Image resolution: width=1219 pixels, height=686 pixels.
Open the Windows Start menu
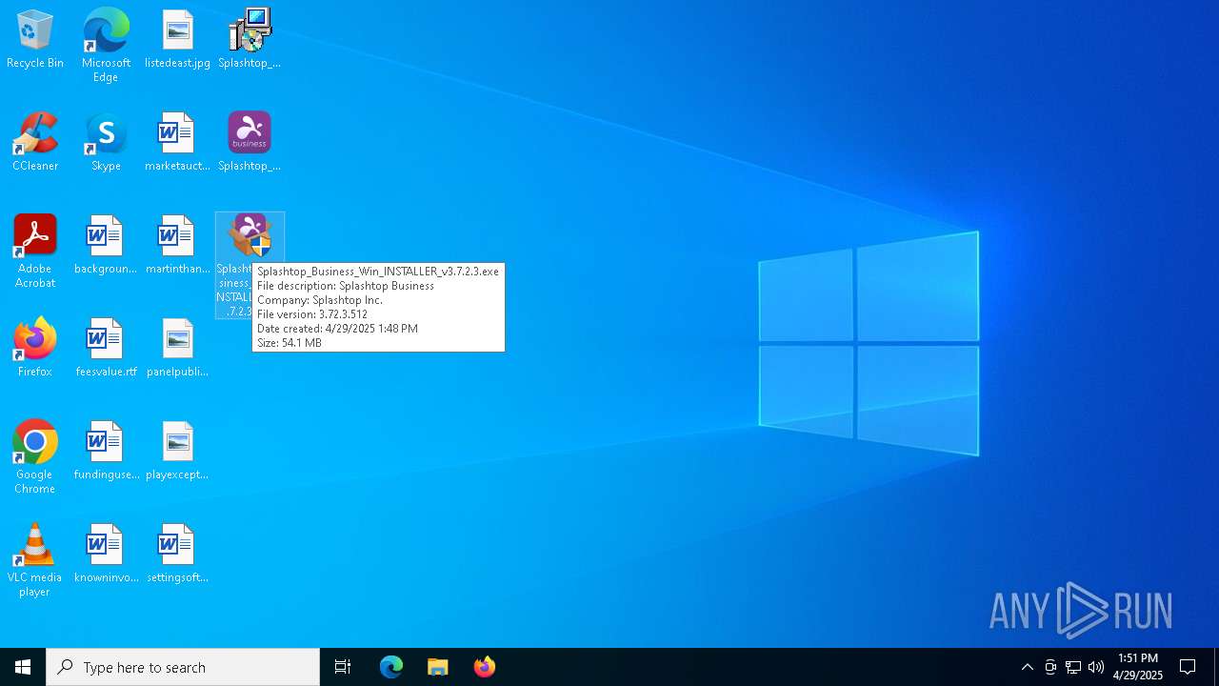point(23,667)
